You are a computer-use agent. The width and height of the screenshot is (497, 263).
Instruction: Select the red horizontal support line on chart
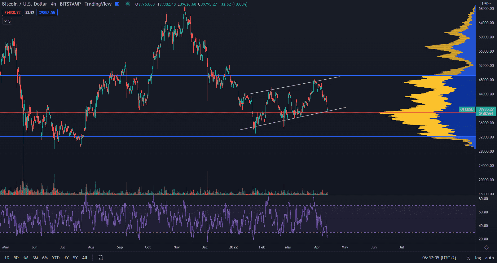(186, 113)
